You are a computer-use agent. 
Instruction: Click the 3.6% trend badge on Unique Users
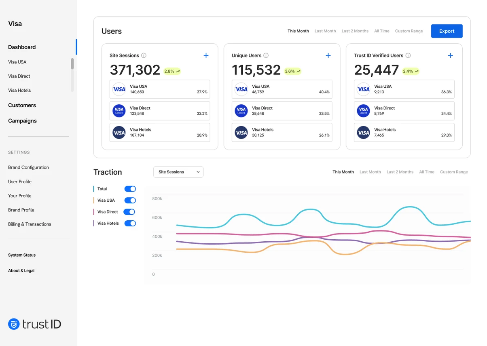pos(292,71)
